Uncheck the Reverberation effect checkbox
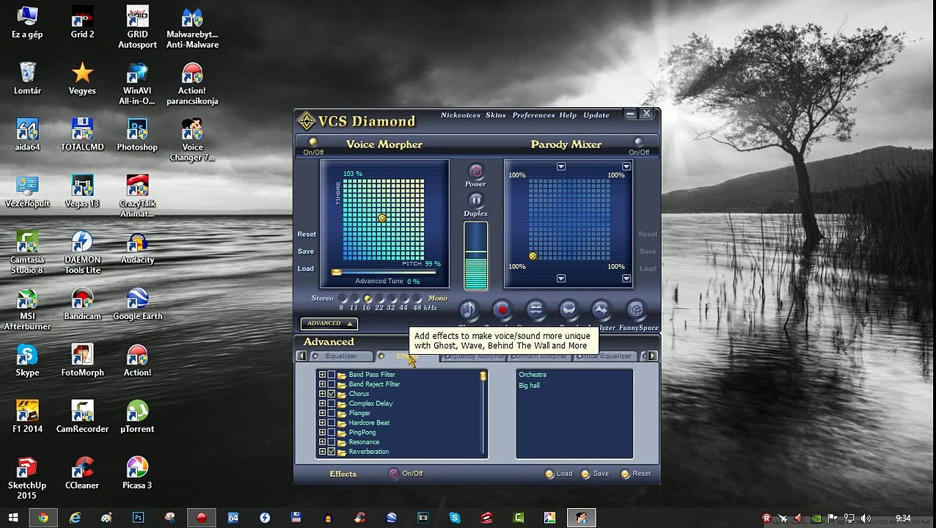This screenshot has width=936, height=528. [332, 452]
